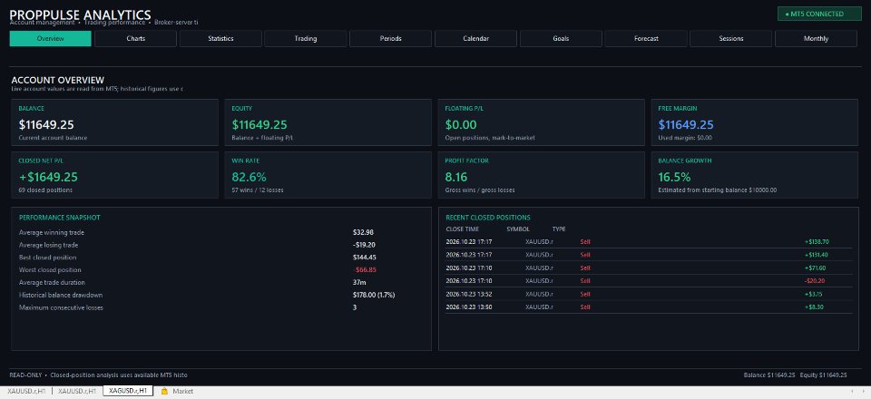Click Average losing trade value -$19.20
Viewport: 871px width, 399px height.
(x=364, y=245)
